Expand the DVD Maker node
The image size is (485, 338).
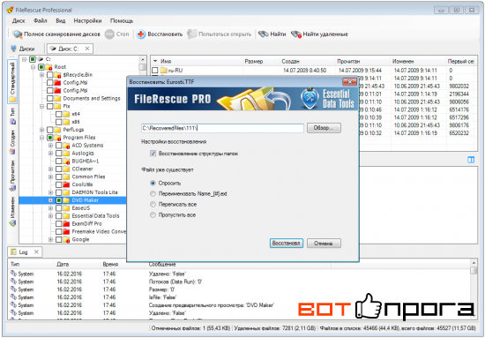[50, 200]
